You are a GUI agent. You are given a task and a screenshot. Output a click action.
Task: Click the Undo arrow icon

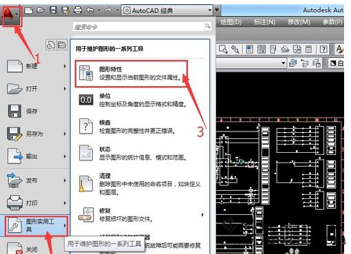(x=90, y=10)
